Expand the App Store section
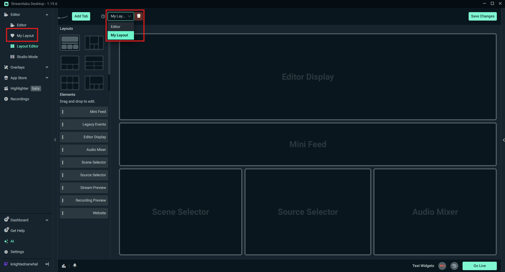 pos(47,78)
